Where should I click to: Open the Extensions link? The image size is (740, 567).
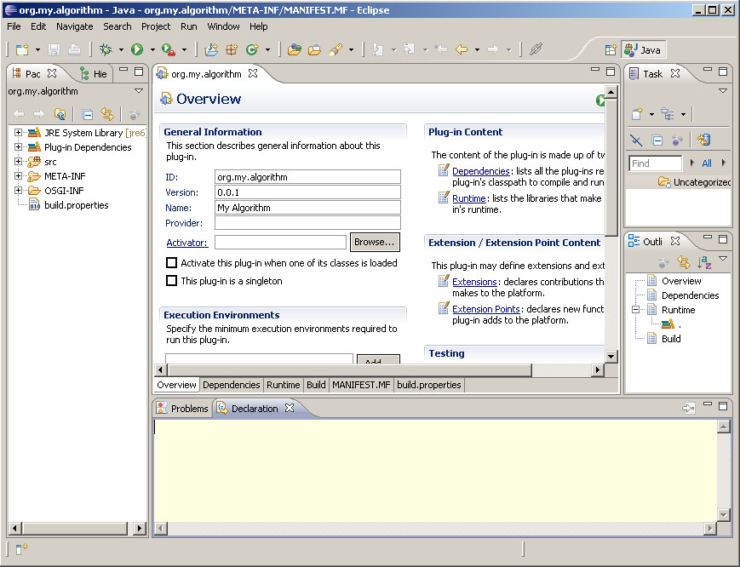point(474,282)
